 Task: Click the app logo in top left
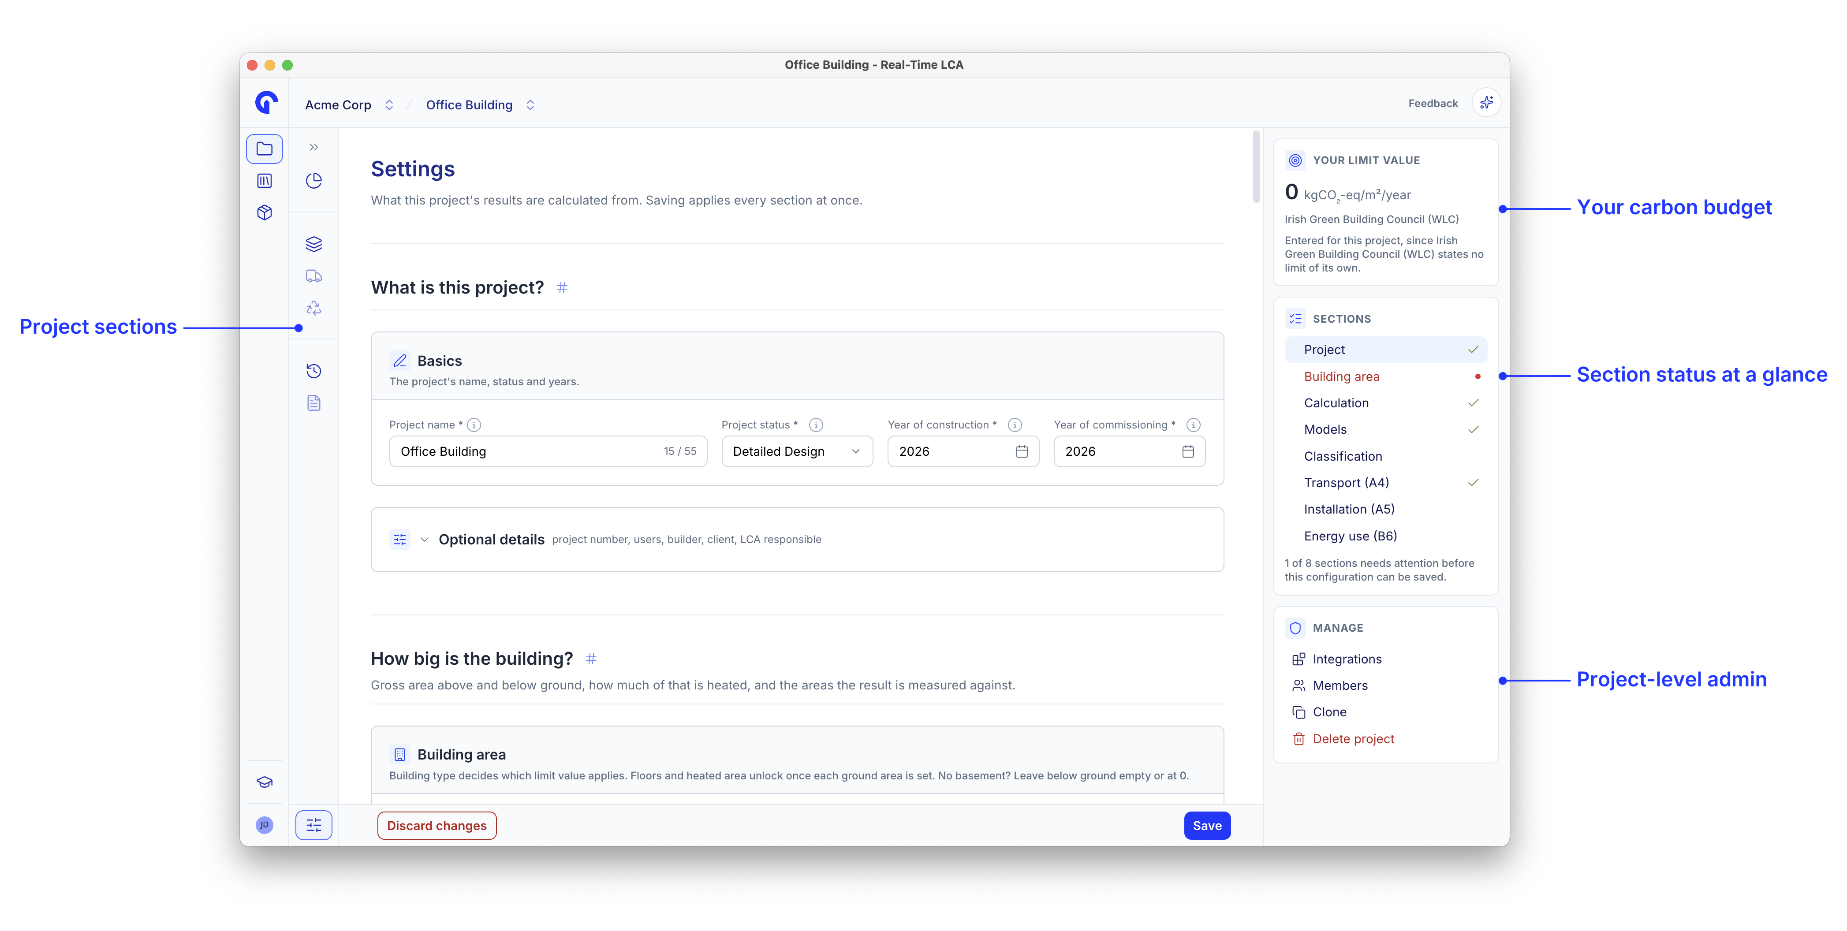click(x=266, y=102)
